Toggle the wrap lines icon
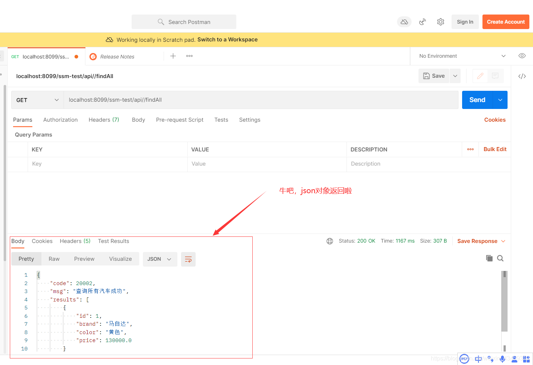The image size is (533, 365). 188,259
